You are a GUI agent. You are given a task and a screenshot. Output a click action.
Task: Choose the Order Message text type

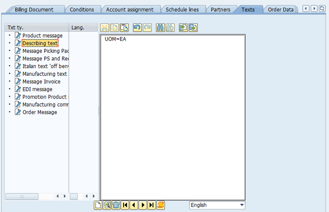coord(40,112)
